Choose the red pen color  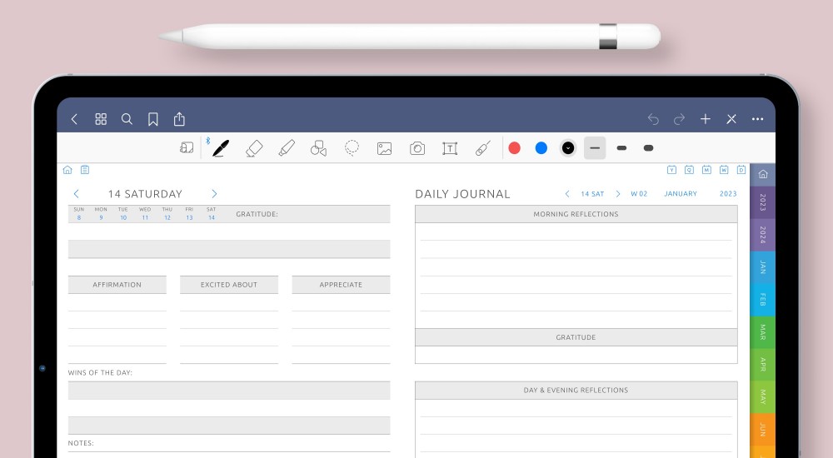coord(514,148)
